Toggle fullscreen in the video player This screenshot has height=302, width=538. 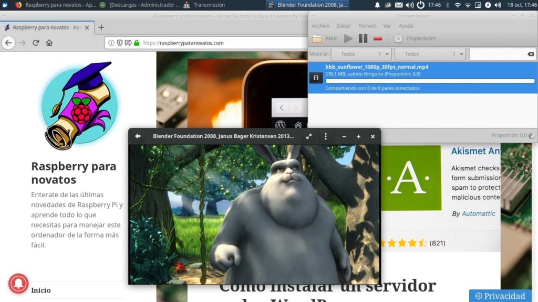click(x=309, y=136)
